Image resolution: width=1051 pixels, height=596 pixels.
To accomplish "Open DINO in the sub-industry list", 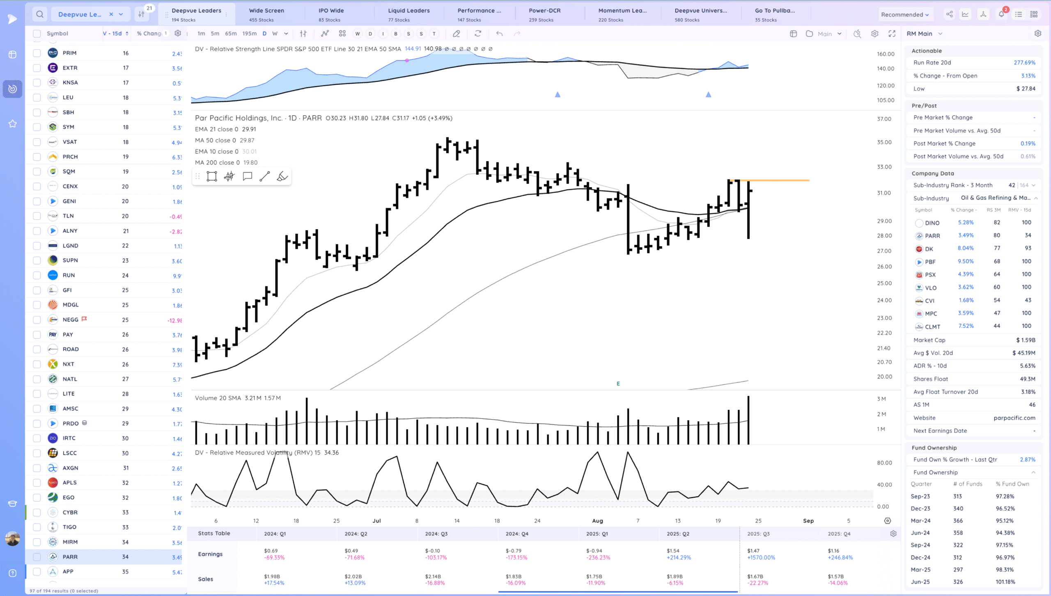I will pos(932,223).
